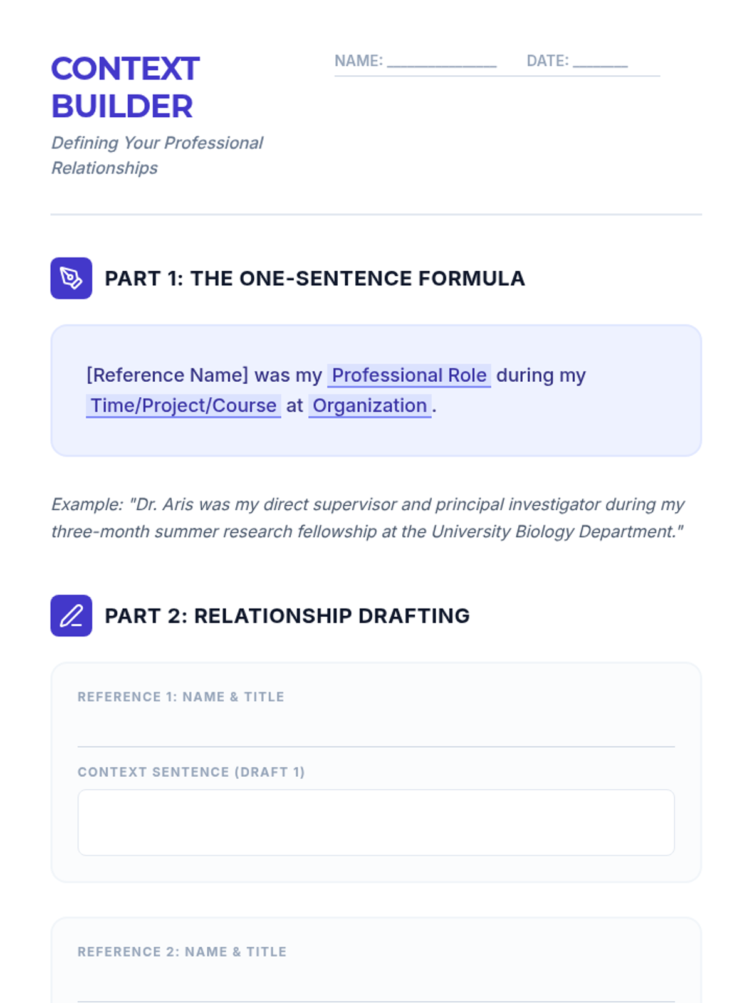Select the Professional Role placeholder
The height and width of the screenshot is (1003, 752).
click(409, 375)
